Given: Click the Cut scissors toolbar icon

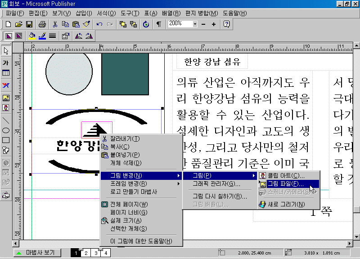Looking at the screenshot, I should [x=55, y=24].
